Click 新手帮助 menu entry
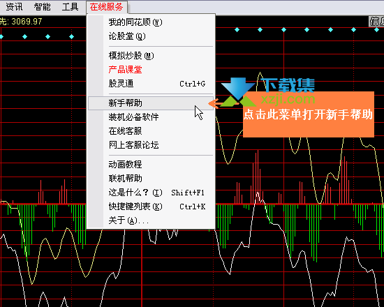The width and height of the screenshot is (384, 307). [151, 103]
